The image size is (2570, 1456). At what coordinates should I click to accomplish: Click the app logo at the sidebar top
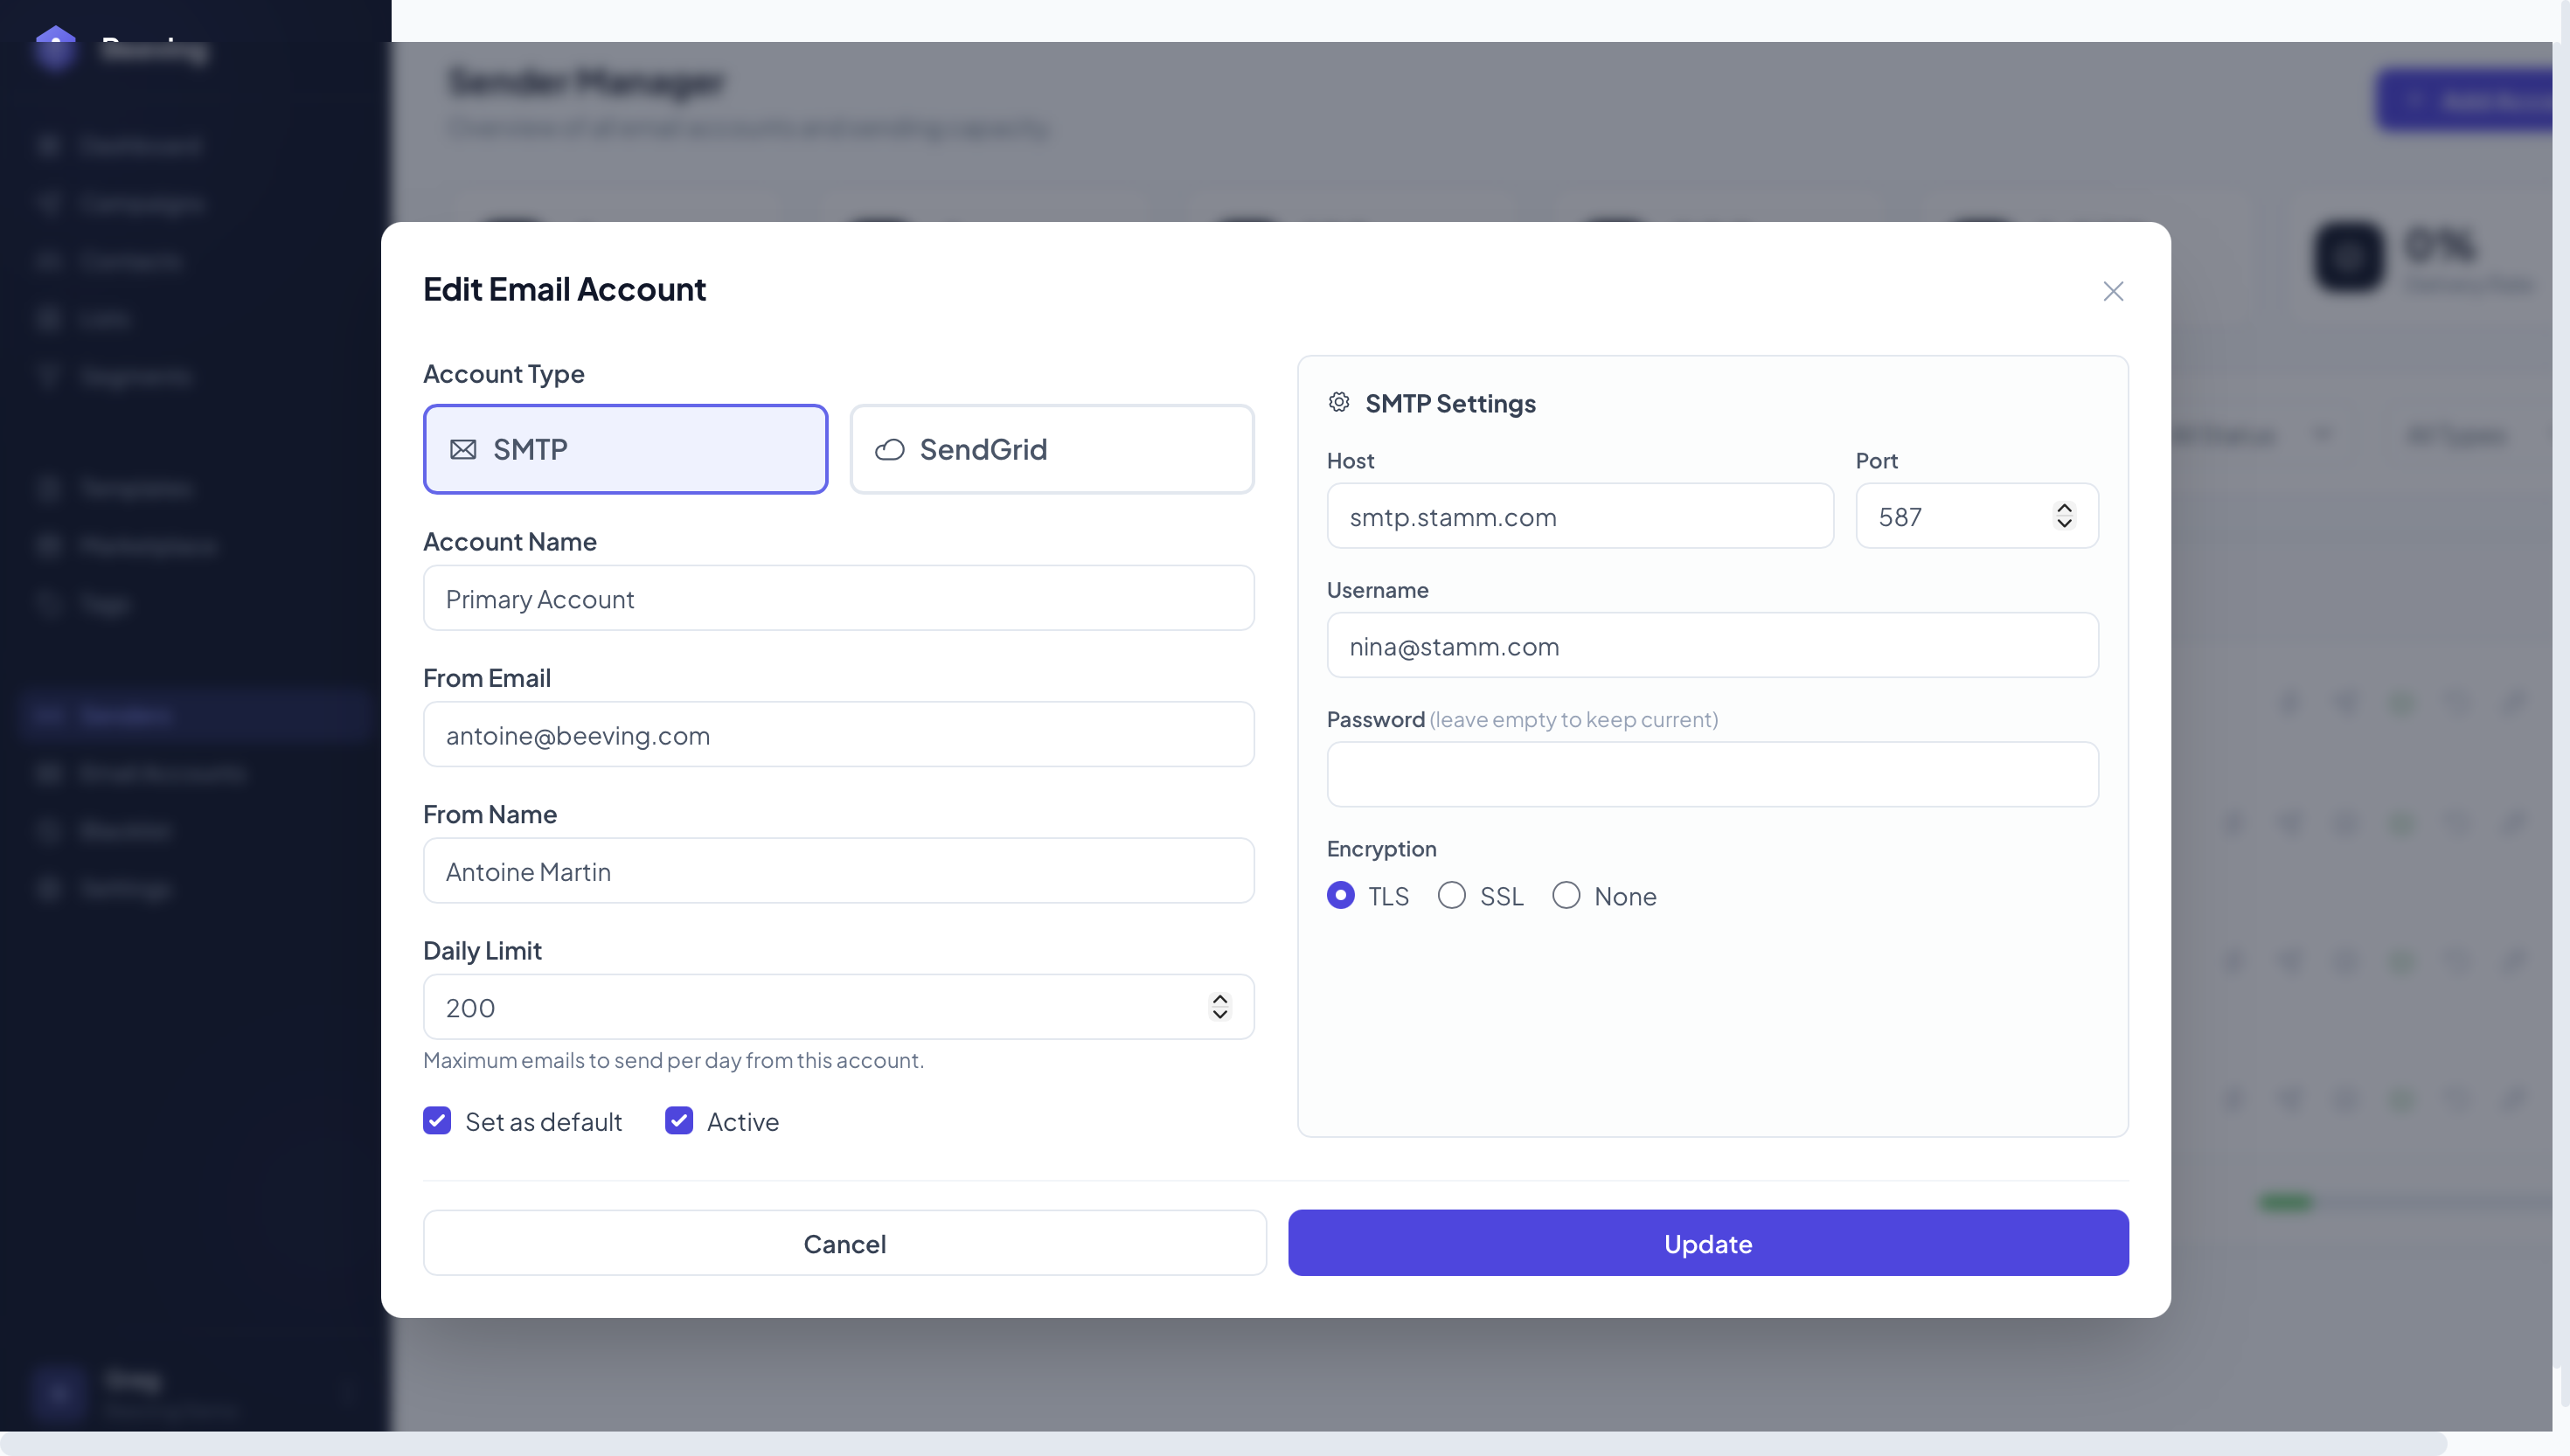pyautogui.click(x=57, y=49)
